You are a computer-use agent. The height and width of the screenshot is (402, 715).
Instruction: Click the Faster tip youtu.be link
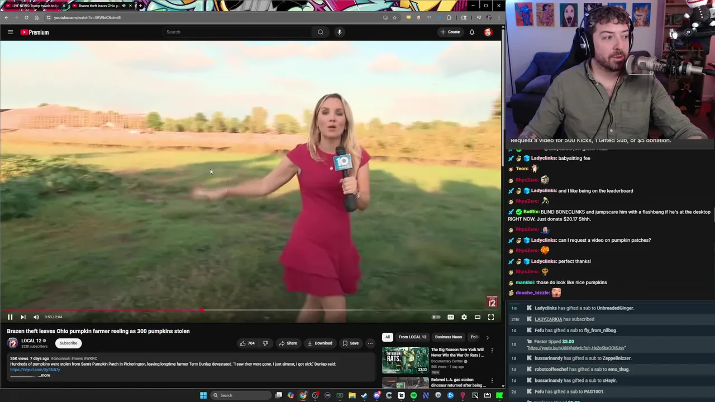click(x=576, y=348)
